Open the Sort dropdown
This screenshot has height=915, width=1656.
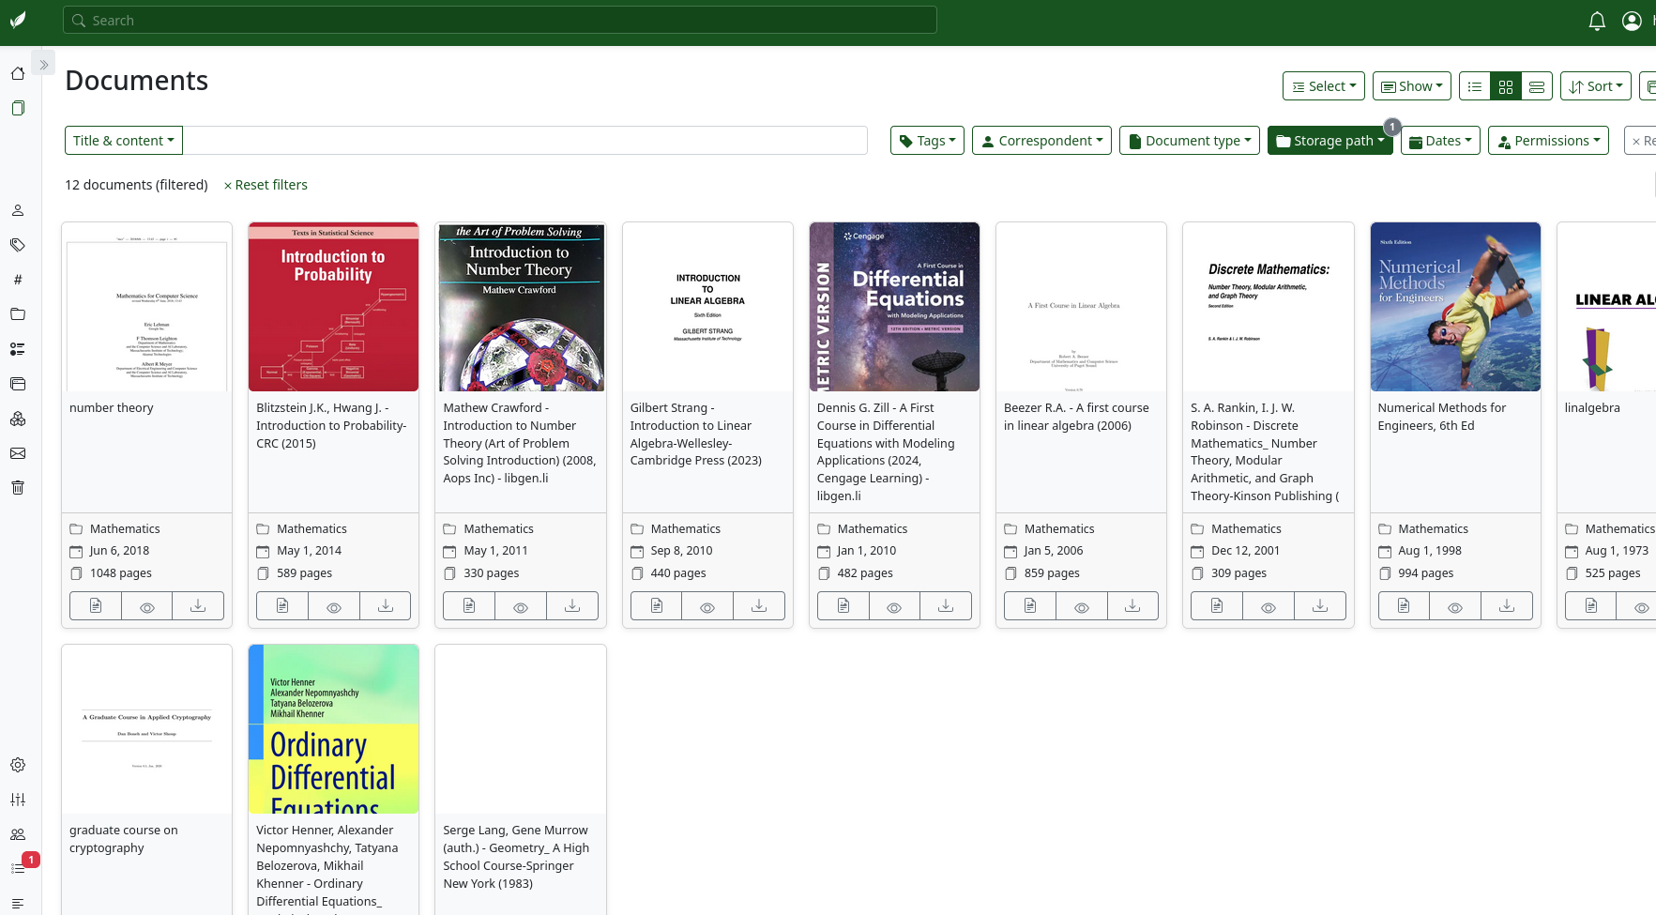click(1596, 86)
